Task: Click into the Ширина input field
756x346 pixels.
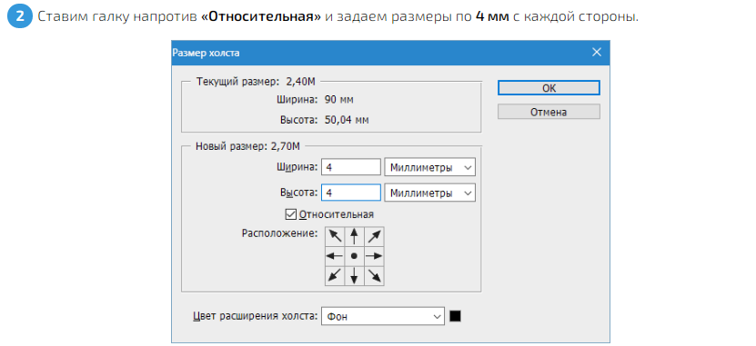Action: coord(351,167)
